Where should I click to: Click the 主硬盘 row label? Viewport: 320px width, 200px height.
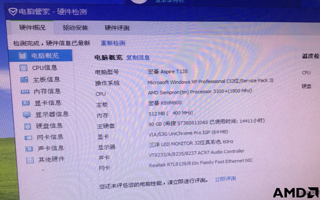[106, 126]
